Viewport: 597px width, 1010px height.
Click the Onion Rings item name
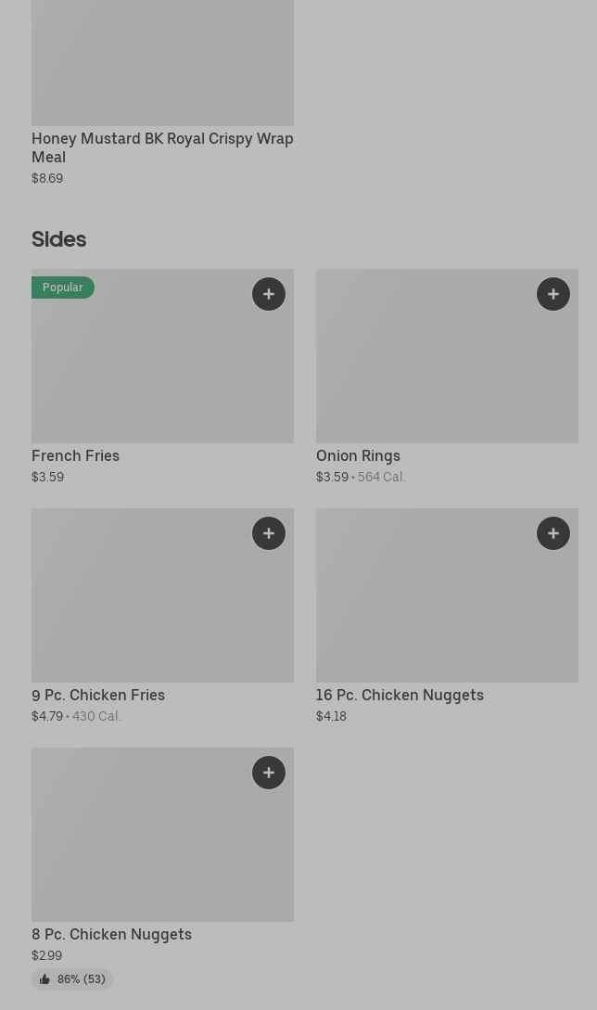coord(358,455)
